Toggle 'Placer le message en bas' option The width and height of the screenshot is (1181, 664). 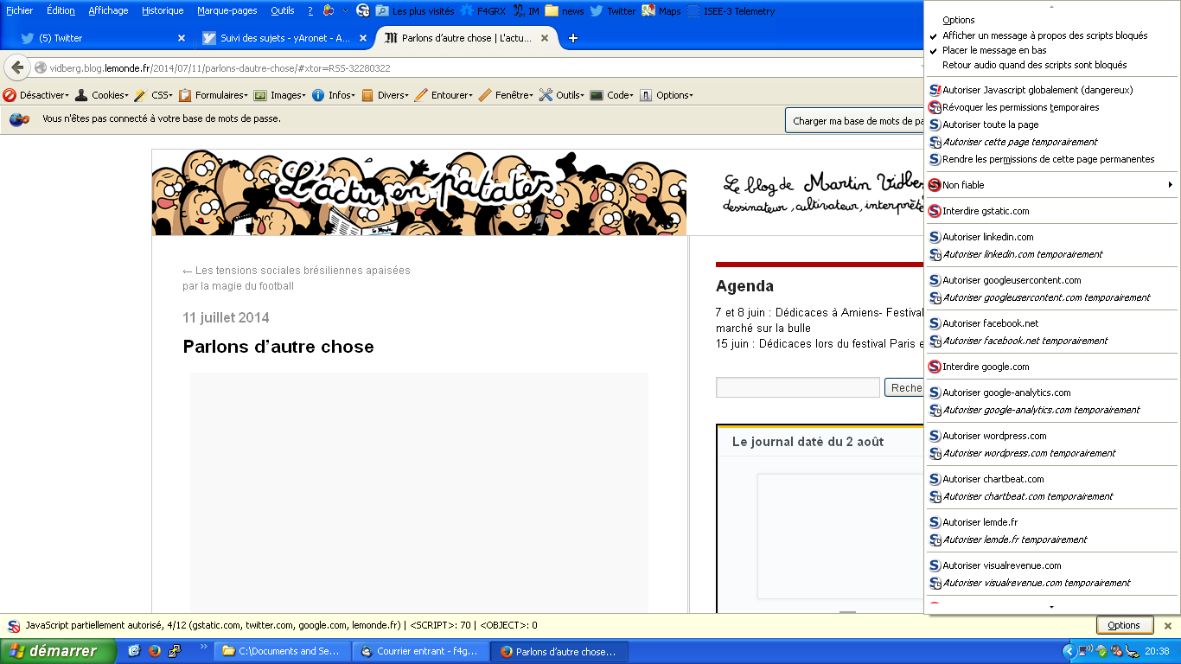click(x=994, y=50)
